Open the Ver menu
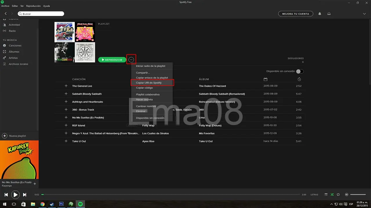Viewport: 371px width, 208px height. click(22, 6)
